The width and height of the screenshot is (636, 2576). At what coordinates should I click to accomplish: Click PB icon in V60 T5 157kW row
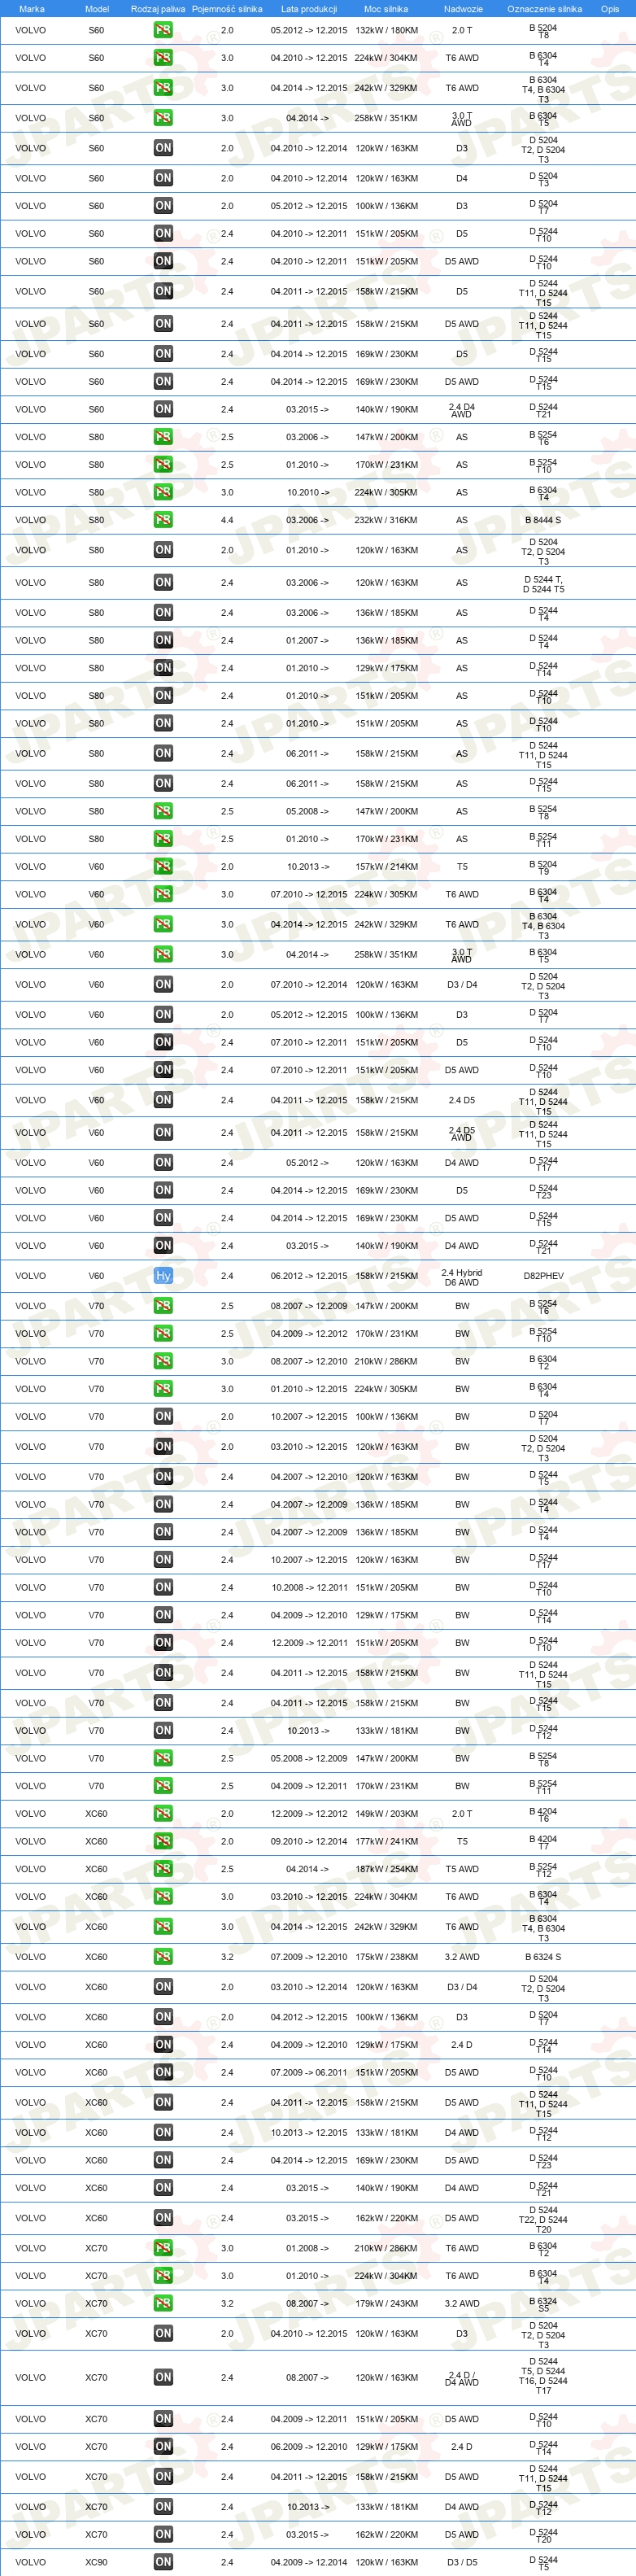[163, 867]
